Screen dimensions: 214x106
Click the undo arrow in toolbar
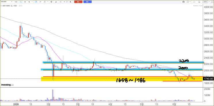[64, 2]
